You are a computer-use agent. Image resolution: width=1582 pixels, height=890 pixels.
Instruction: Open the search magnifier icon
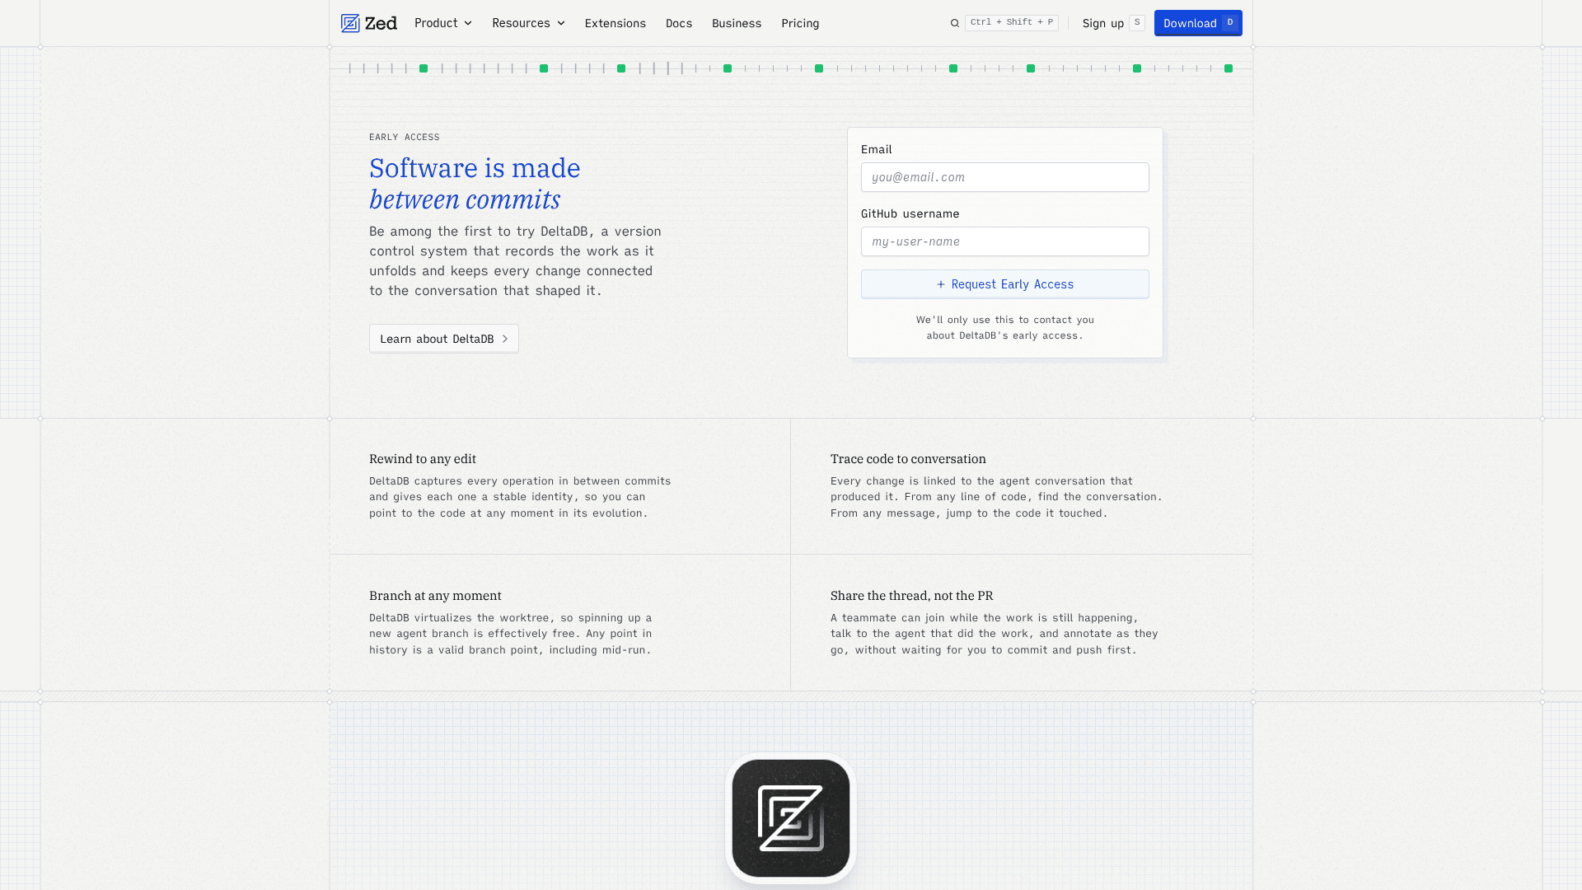[x=955, y=23]
